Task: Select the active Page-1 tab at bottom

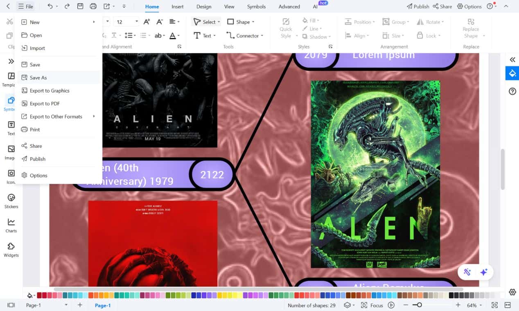Action: tap(103, 305)
